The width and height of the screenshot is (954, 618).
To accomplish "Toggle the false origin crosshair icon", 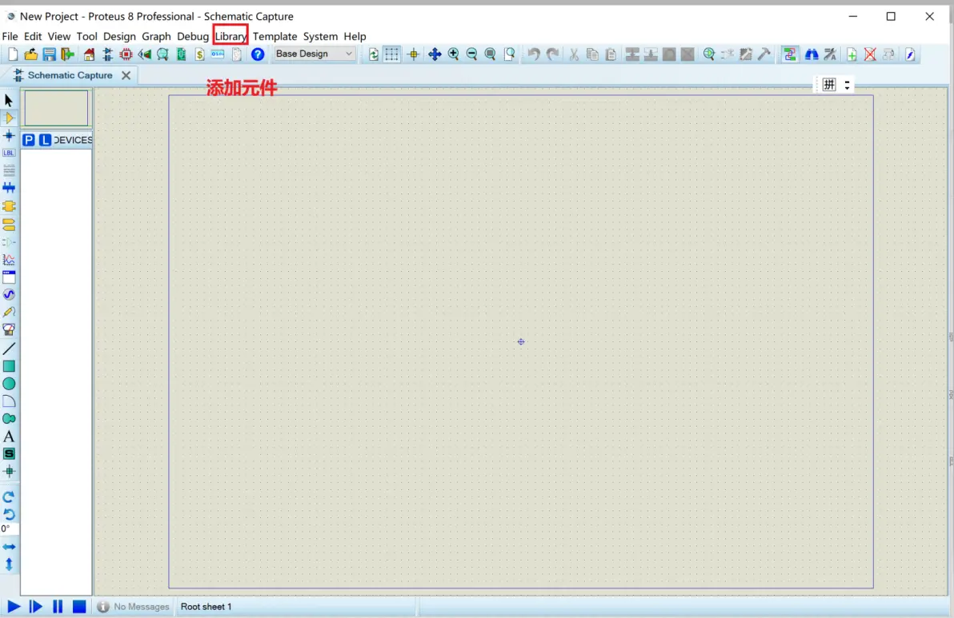I will coord(413,54).
